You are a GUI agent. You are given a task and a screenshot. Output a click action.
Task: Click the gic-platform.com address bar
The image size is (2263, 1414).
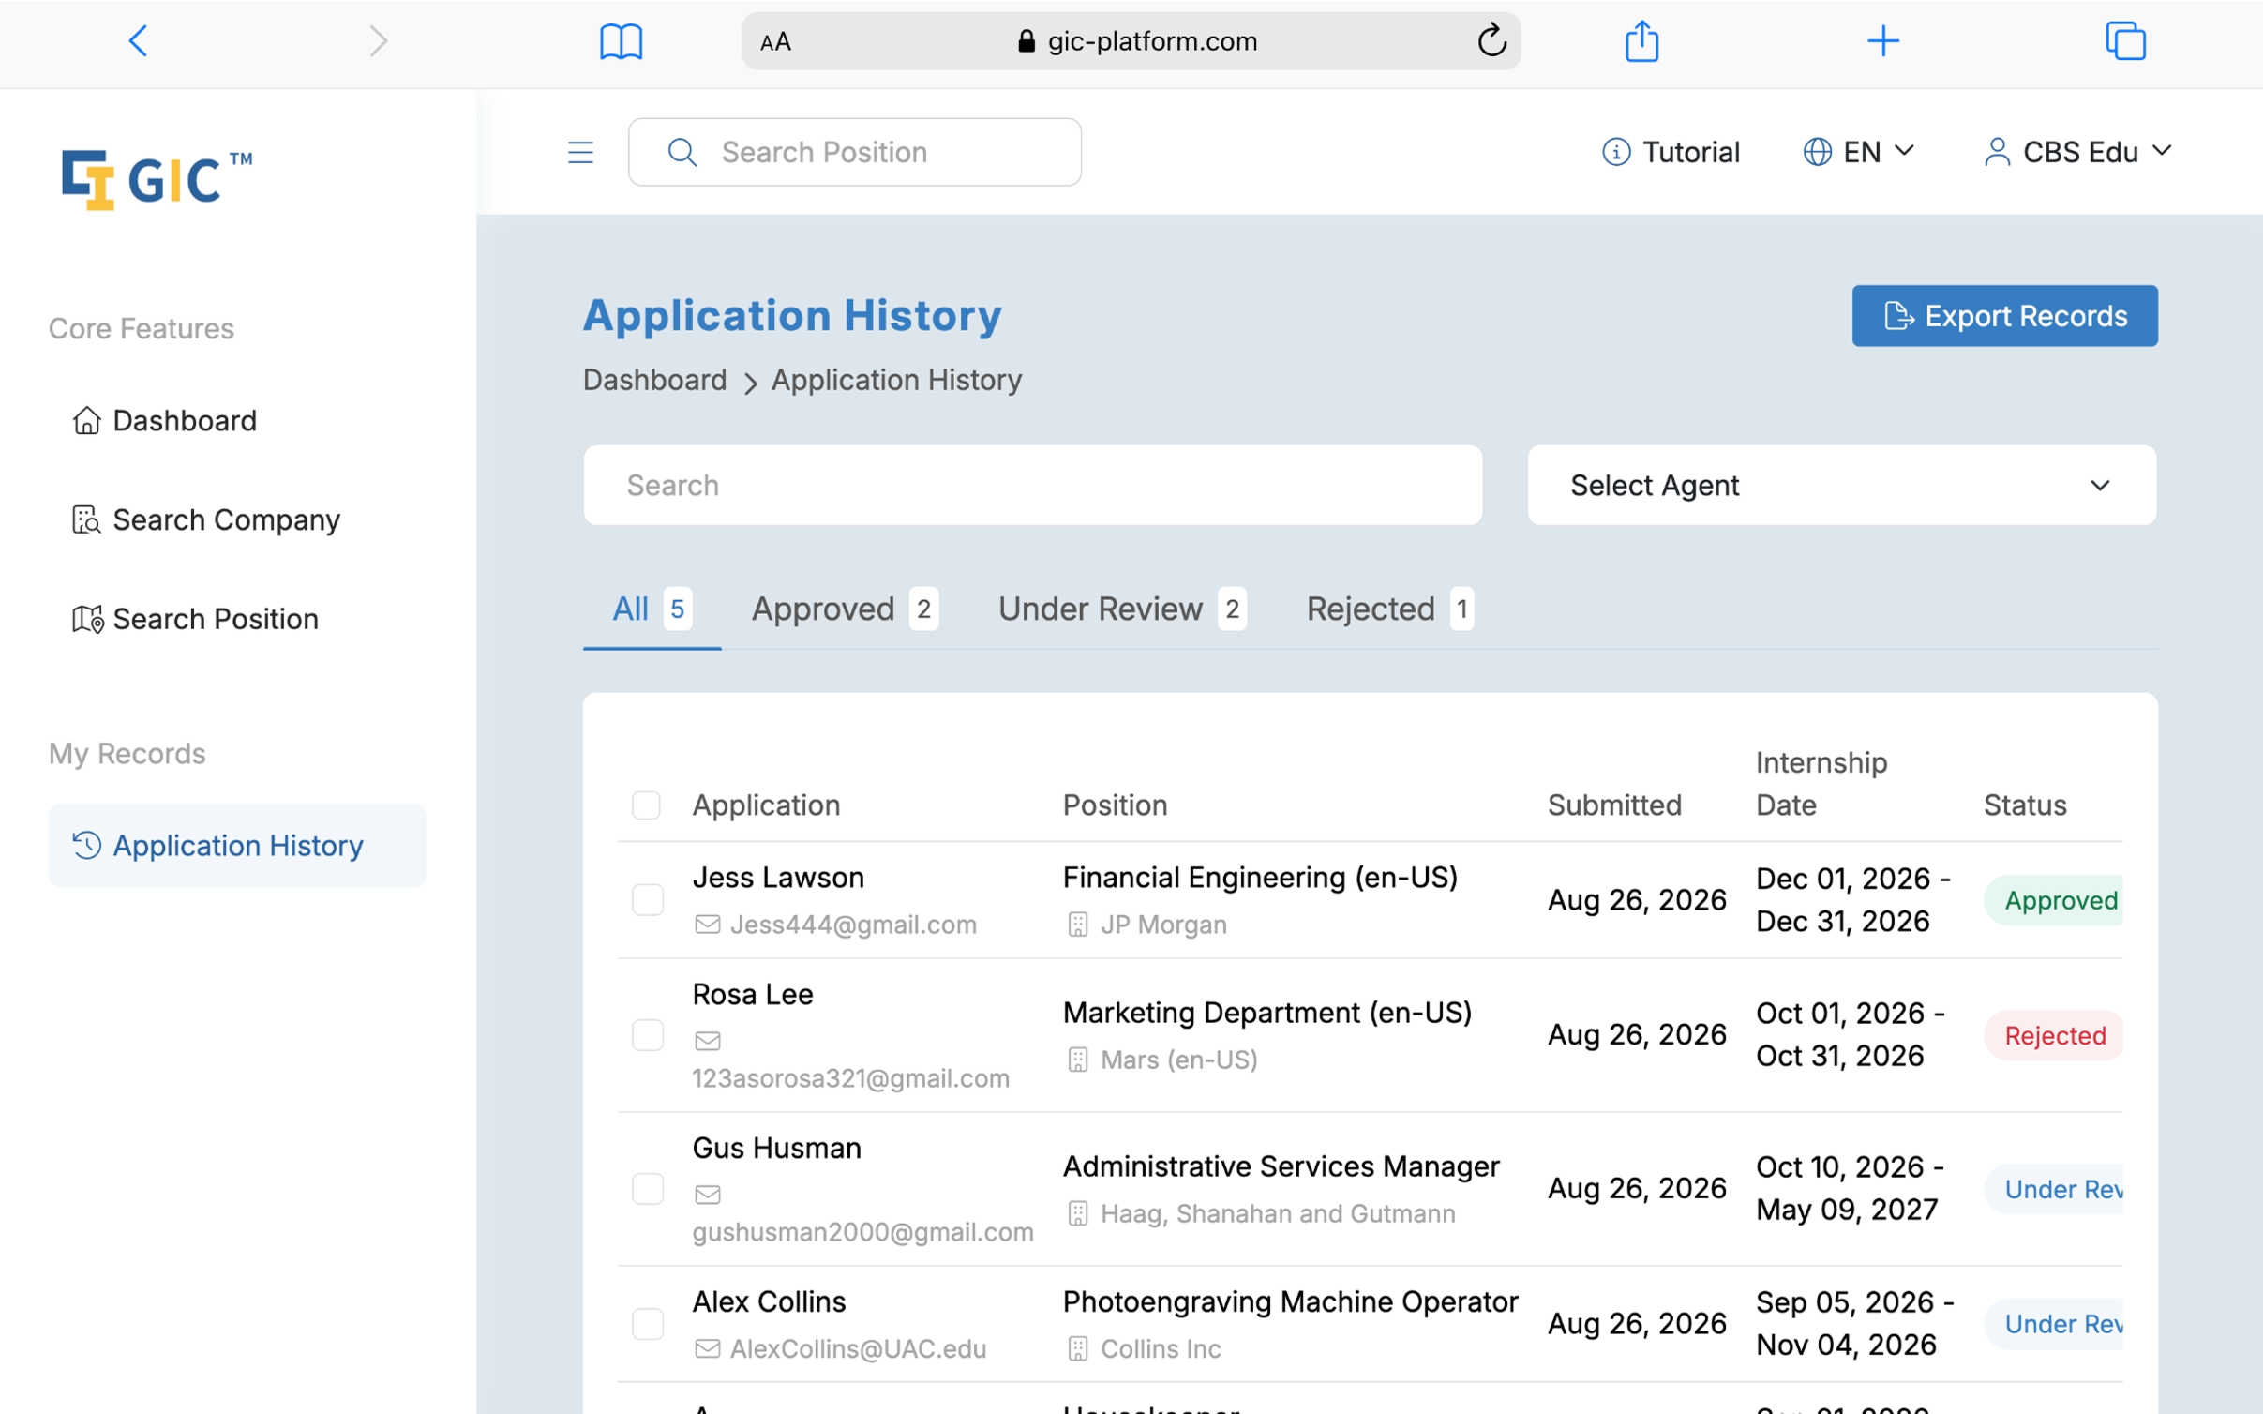[x=1131, y=41]
